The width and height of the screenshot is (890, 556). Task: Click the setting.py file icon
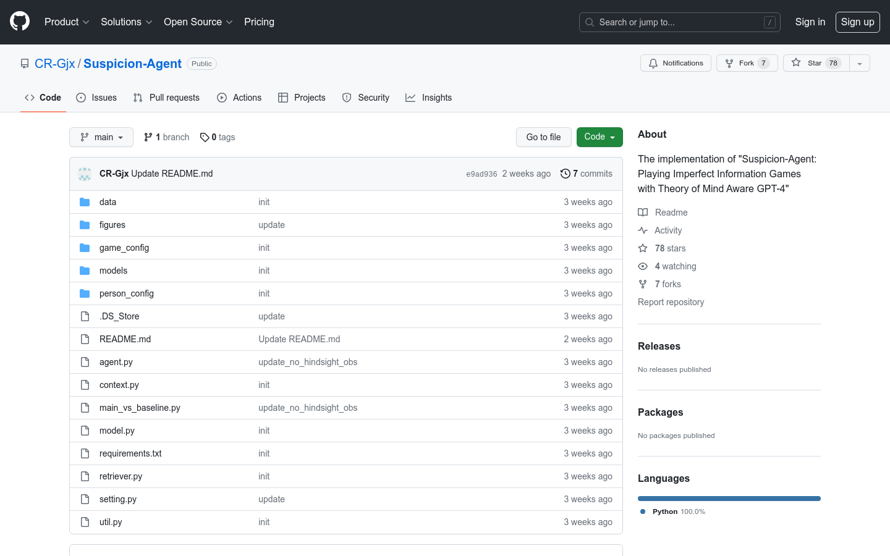[85, 499]
